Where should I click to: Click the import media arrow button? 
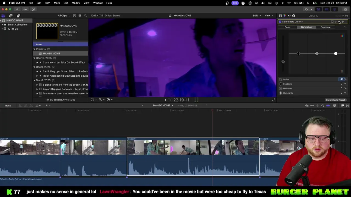click(17, 9)
